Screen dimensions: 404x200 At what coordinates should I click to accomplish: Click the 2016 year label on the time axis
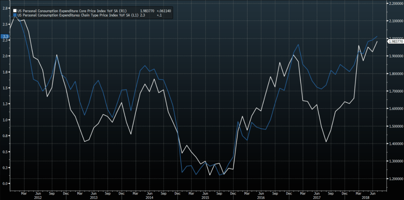click(262, 197)
